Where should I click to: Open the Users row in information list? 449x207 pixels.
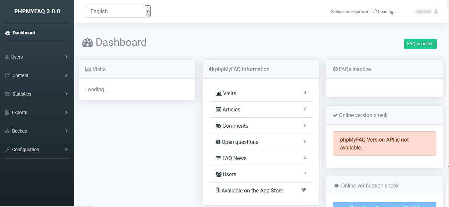pyautogui.click(x=261, y=174)
